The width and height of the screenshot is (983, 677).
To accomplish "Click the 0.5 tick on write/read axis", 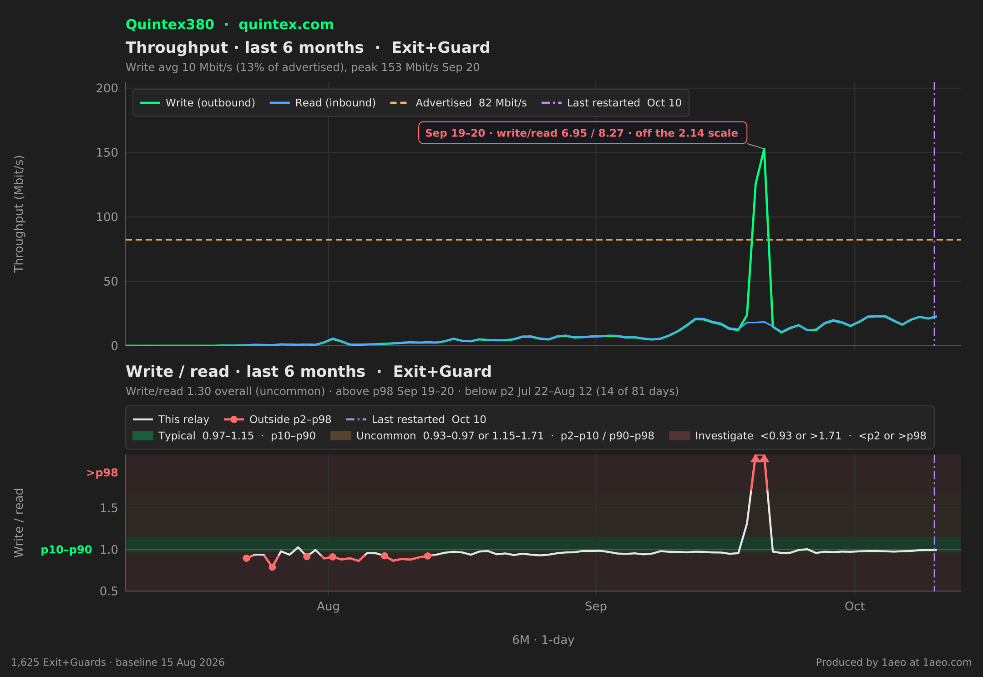I will 109,591.
